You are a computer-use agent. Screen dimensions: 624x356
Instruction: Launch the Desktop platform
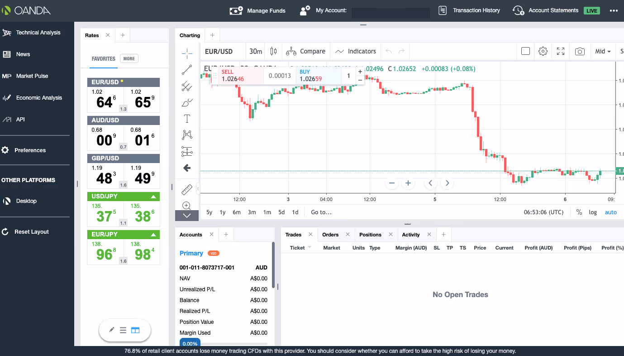pyautogui.click(x=19, y=201)
